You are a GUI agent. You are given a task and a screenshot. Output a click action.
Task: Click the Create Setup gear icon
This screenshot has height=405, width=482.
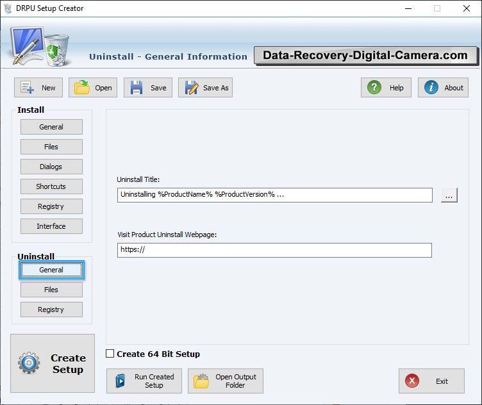point(29,363)
